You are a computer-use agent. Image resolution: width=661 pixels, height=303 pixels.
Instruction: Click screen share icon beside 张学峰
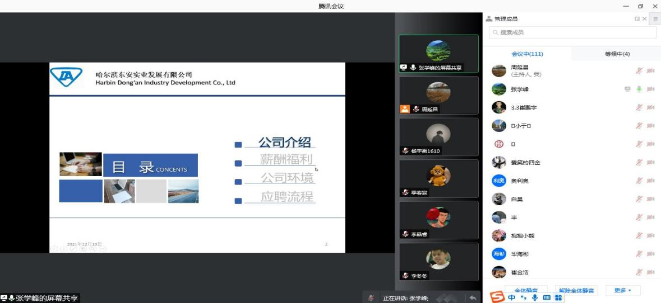point(627,89)
